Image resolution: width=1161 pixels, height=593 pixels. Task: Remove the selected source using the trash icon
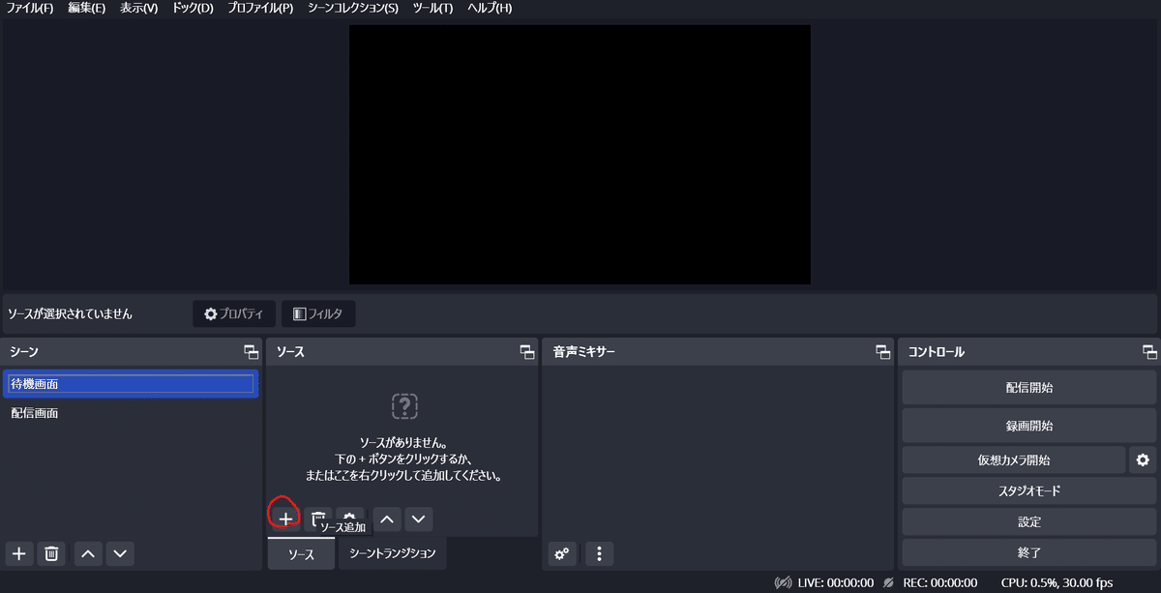[x=318, y=519]
